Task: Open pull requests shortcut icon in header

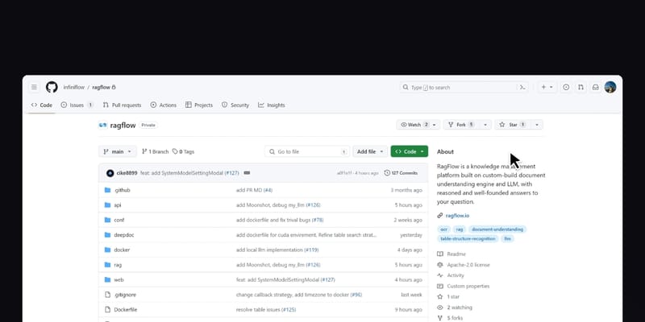Action: [x=580, y=87]
